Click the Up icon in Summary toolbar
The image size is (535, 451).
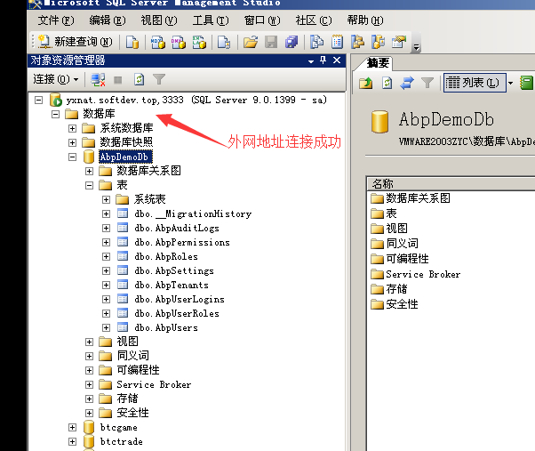click(x=366, y=83)
